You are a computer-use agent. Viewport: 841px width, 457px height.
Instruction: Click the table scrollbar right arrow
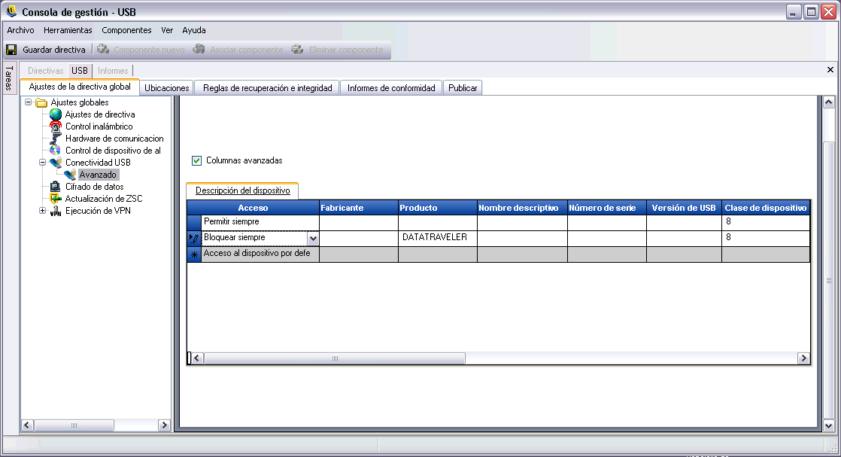(803, 358)
